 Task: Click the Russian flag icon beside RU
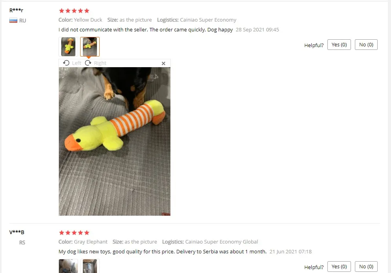point(13,20)
